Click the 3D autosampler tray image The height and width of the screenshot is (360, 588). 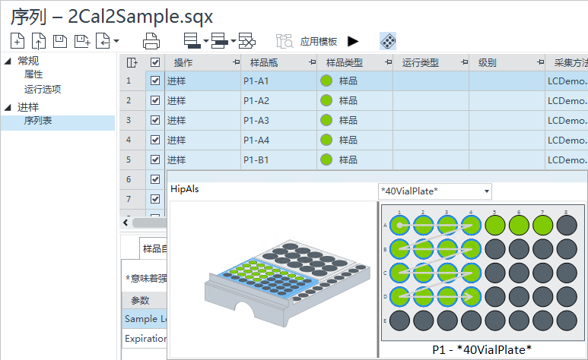(288, 283)
